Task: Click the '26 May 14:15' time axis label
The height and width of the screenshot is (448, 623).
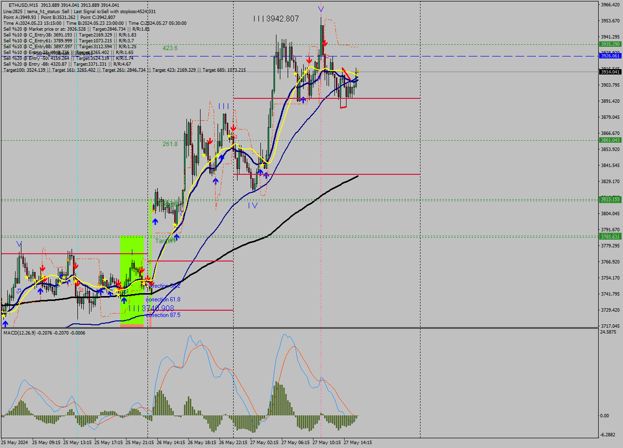Action: (x=171, y=443)
